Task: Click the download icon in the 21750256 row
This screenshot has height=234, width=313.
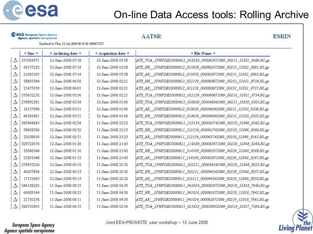Action: (x=15, y=200)
